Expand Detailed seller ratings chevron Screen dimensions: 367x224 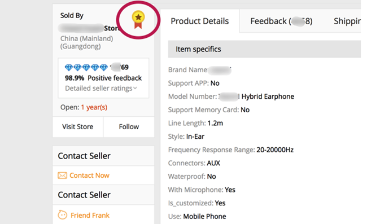point(135,89)
